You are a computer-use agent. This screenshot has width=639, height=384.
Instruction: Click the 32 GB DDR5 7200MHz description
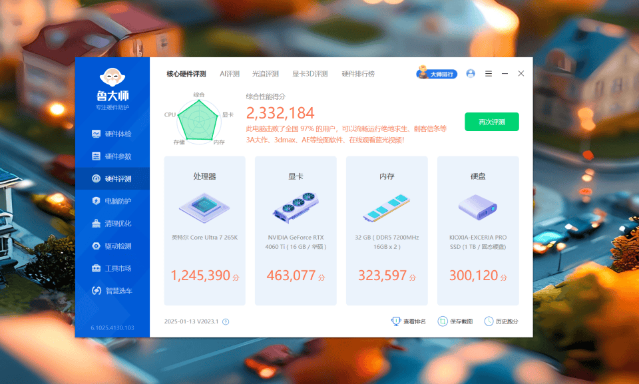click(387, 242)
